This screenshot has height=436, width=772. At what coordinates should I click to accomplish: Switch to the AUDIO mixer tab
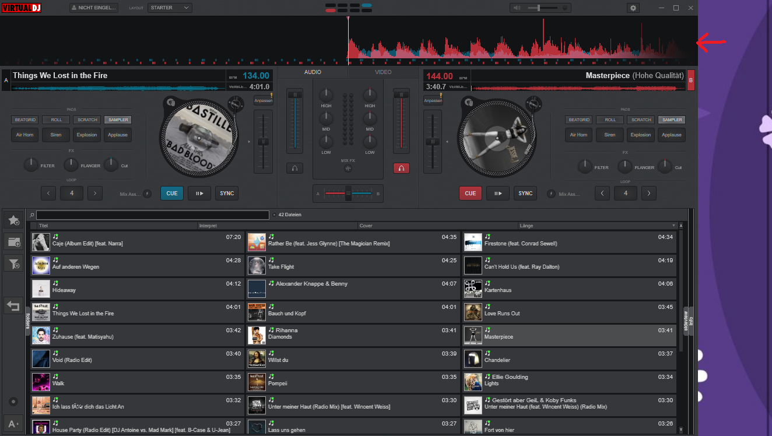click(313, 72)
